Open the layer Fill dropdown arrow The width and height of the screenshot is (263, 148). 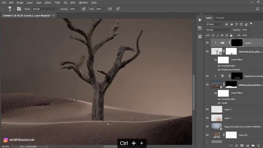(250, 35)
